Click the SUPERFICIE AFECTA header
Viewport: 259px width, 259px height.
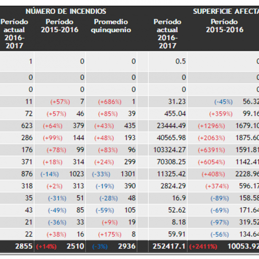point(225,11)
